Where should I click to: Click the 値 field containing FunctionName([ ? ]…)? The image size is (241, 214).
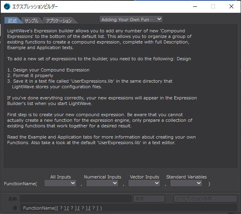129,208
